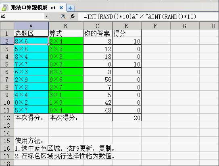Click the fx insert function icon
This screenshot has width=219, height=166.
[73, 17]
